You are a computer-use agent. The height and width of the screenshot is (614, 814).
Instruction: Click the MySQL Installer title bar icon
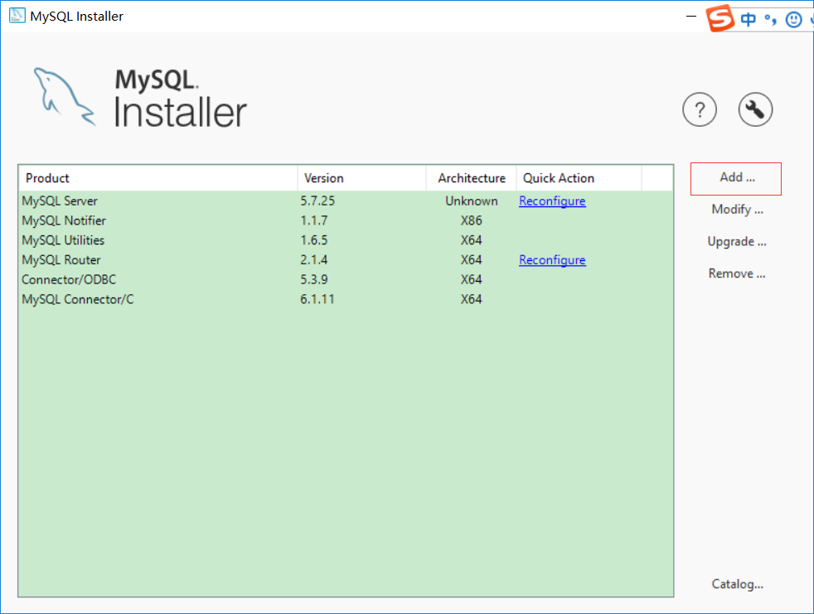[17, 16]
